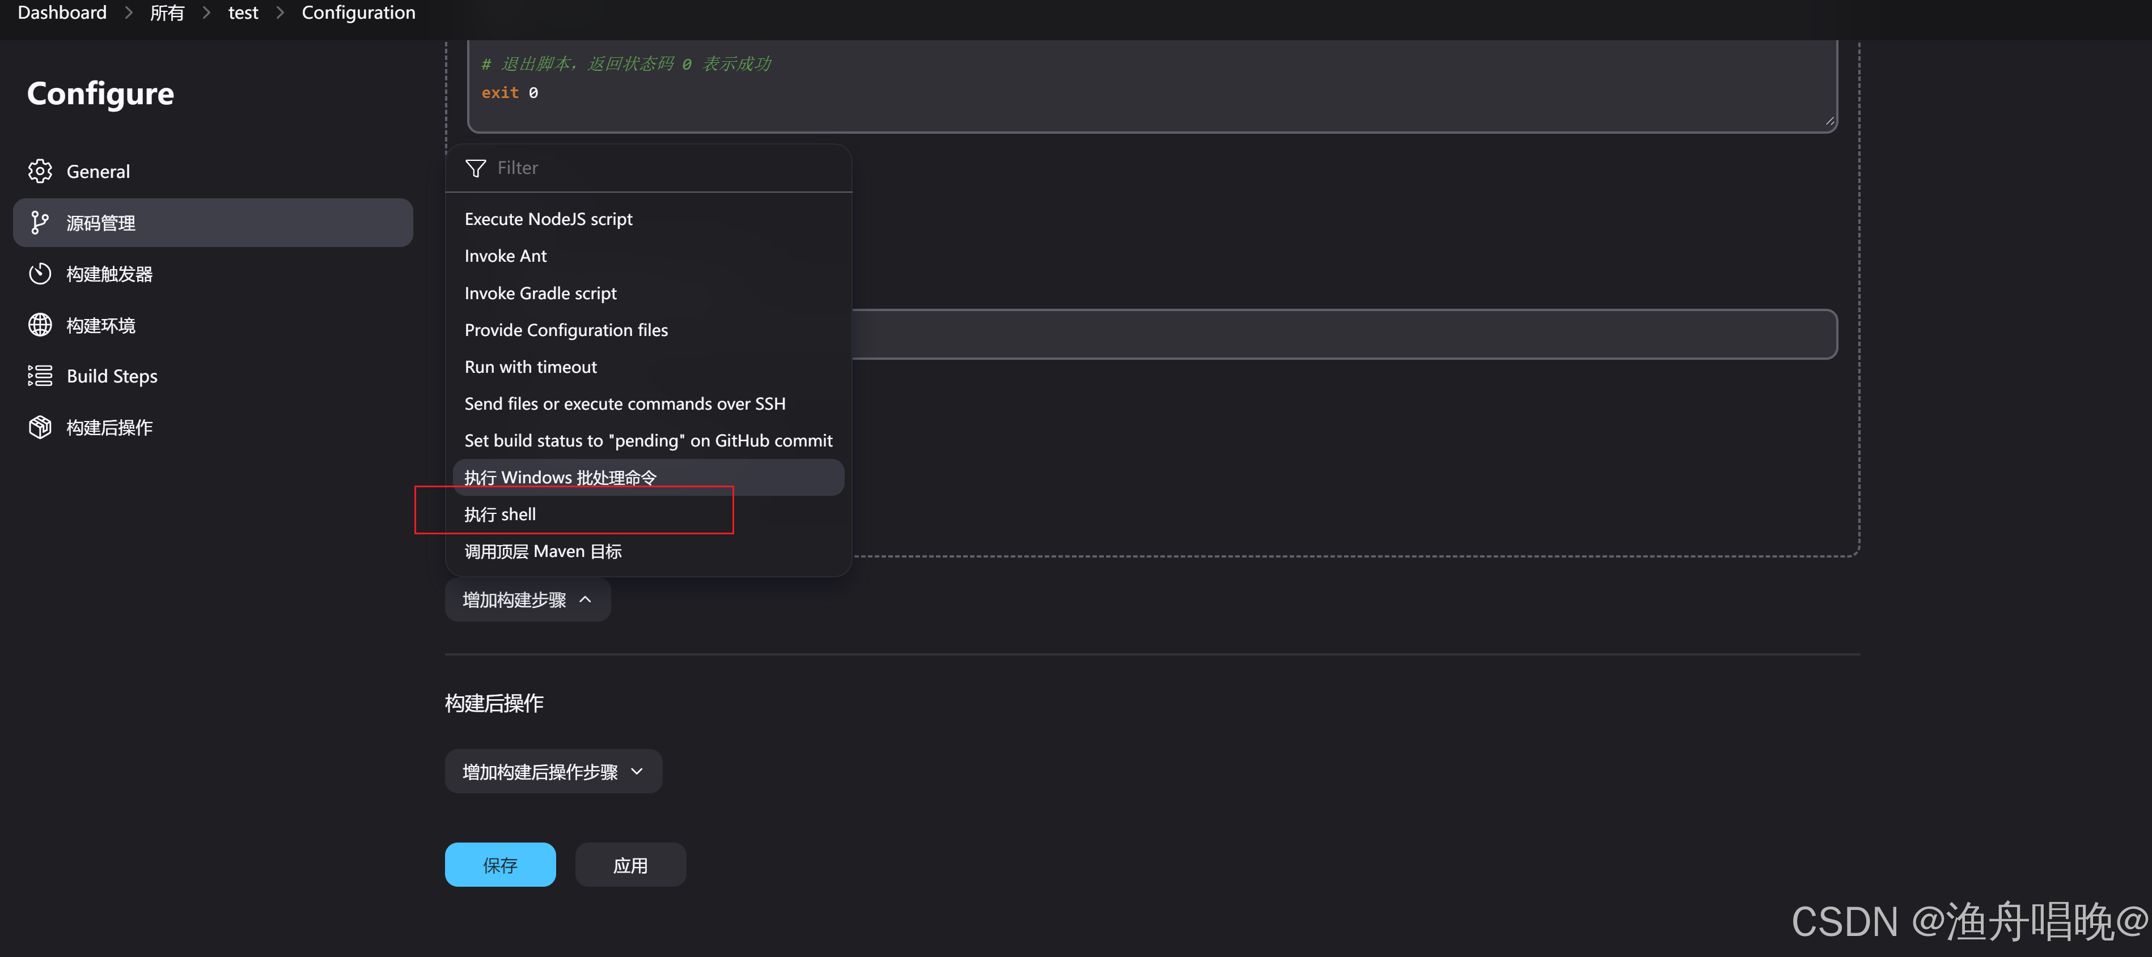Screen dimensions: 2152x957
Task: Click the chevron after test breadcrumb
Action: point(280,12)
